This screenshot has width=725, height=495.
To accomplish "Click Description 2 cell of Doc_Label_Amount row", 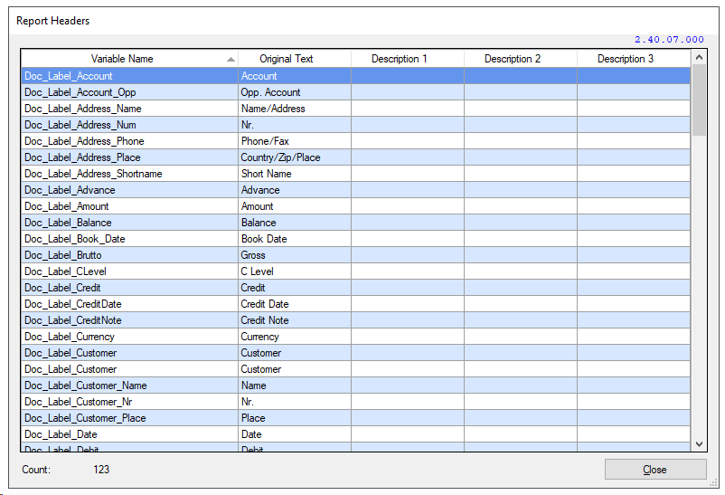I will coord(520,206).
